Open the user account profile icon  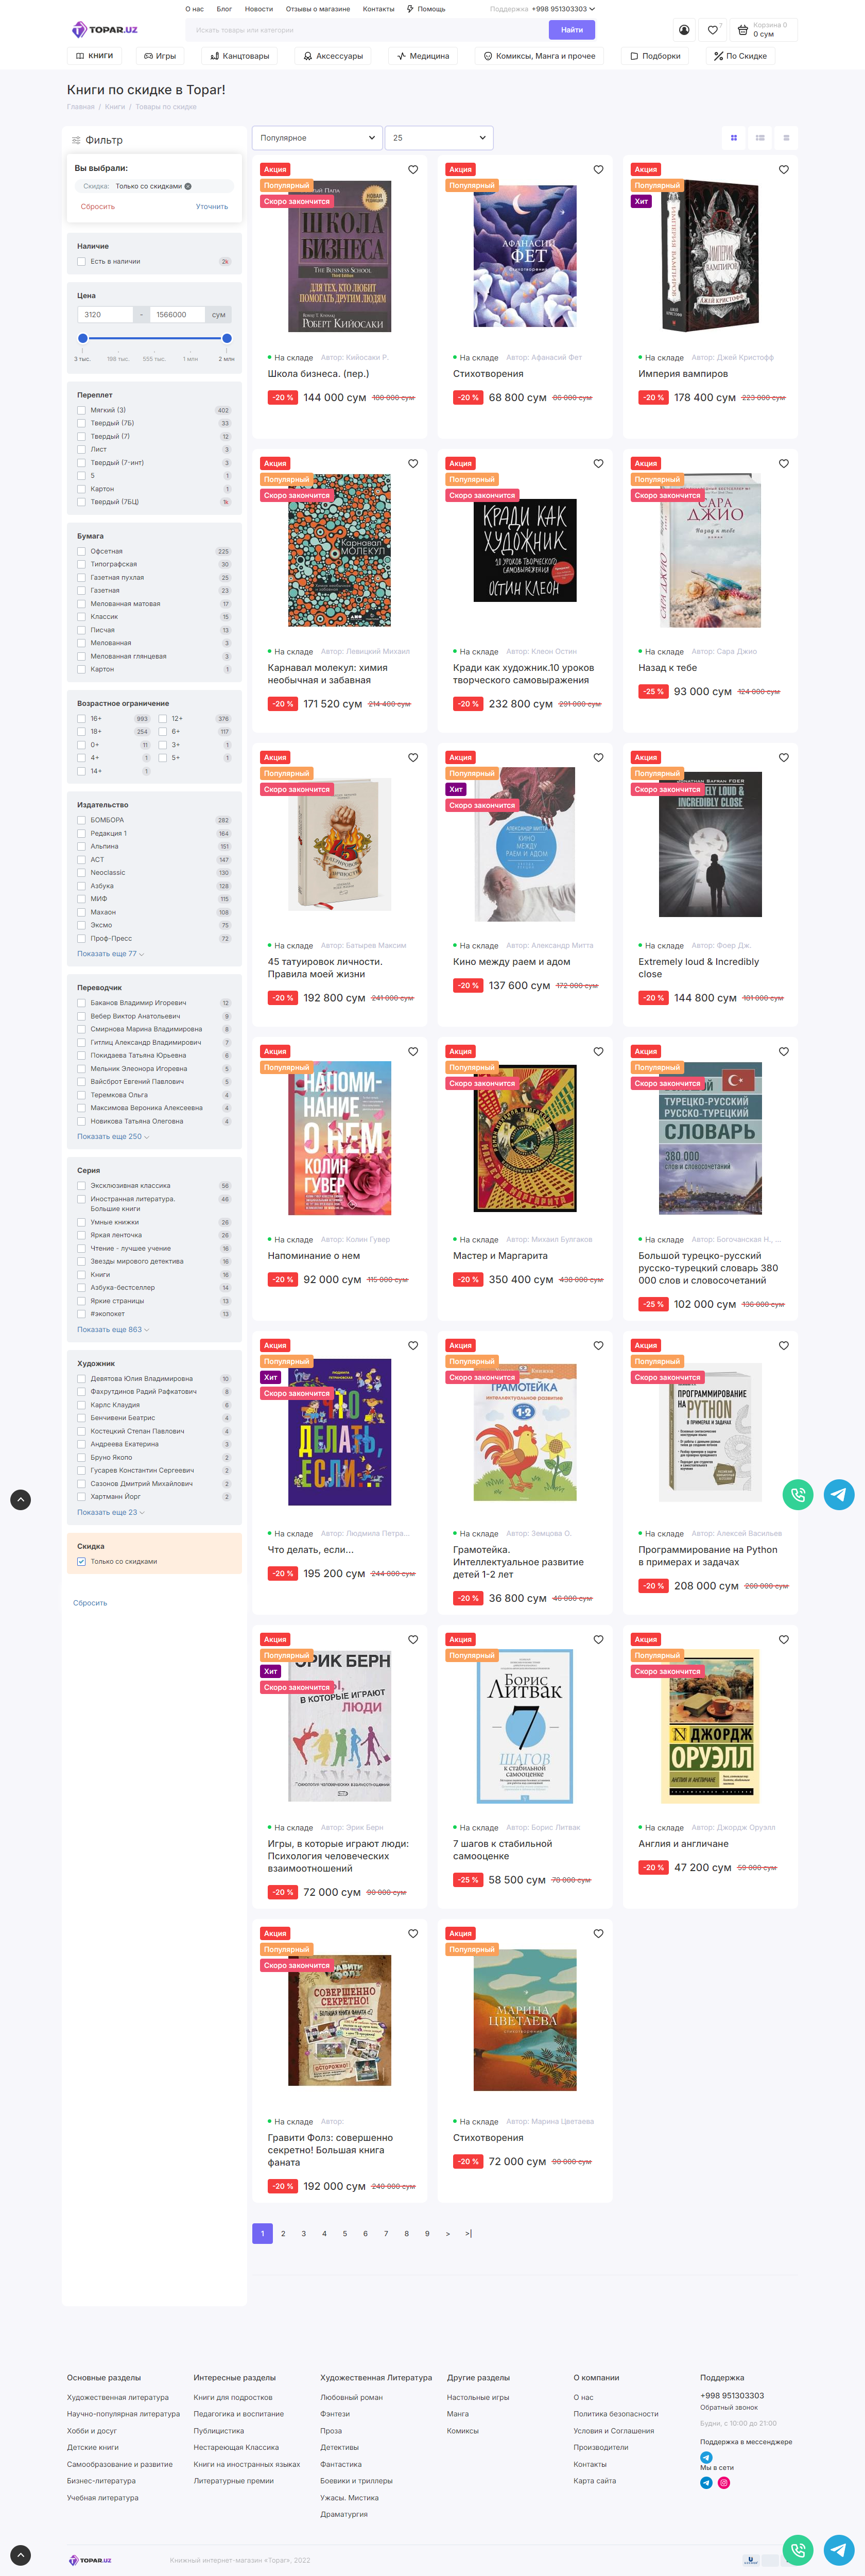coord(684,30)
